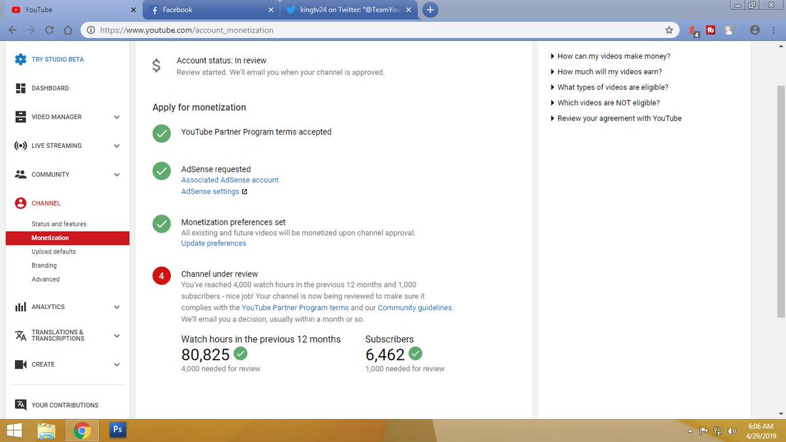Open the Associated AdSense account link

[x=230, y=179]
